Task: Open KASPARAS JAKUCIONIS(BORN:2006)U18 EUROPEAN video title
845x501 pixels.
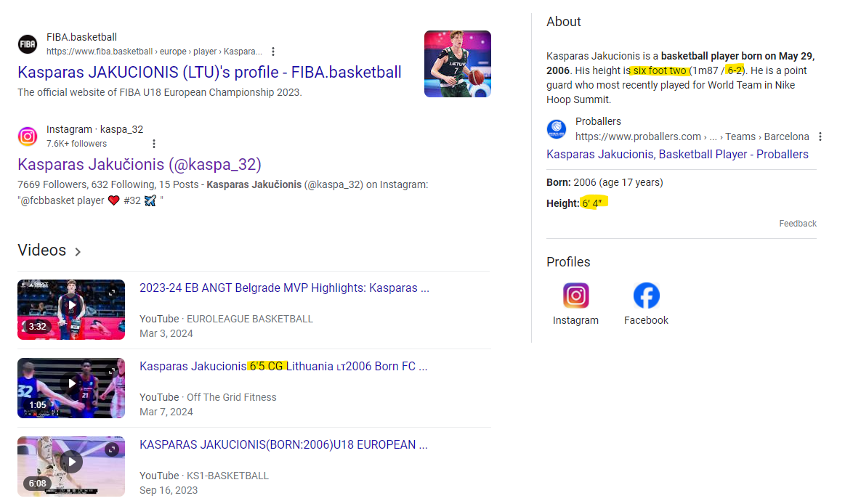Action: point(283,445)
